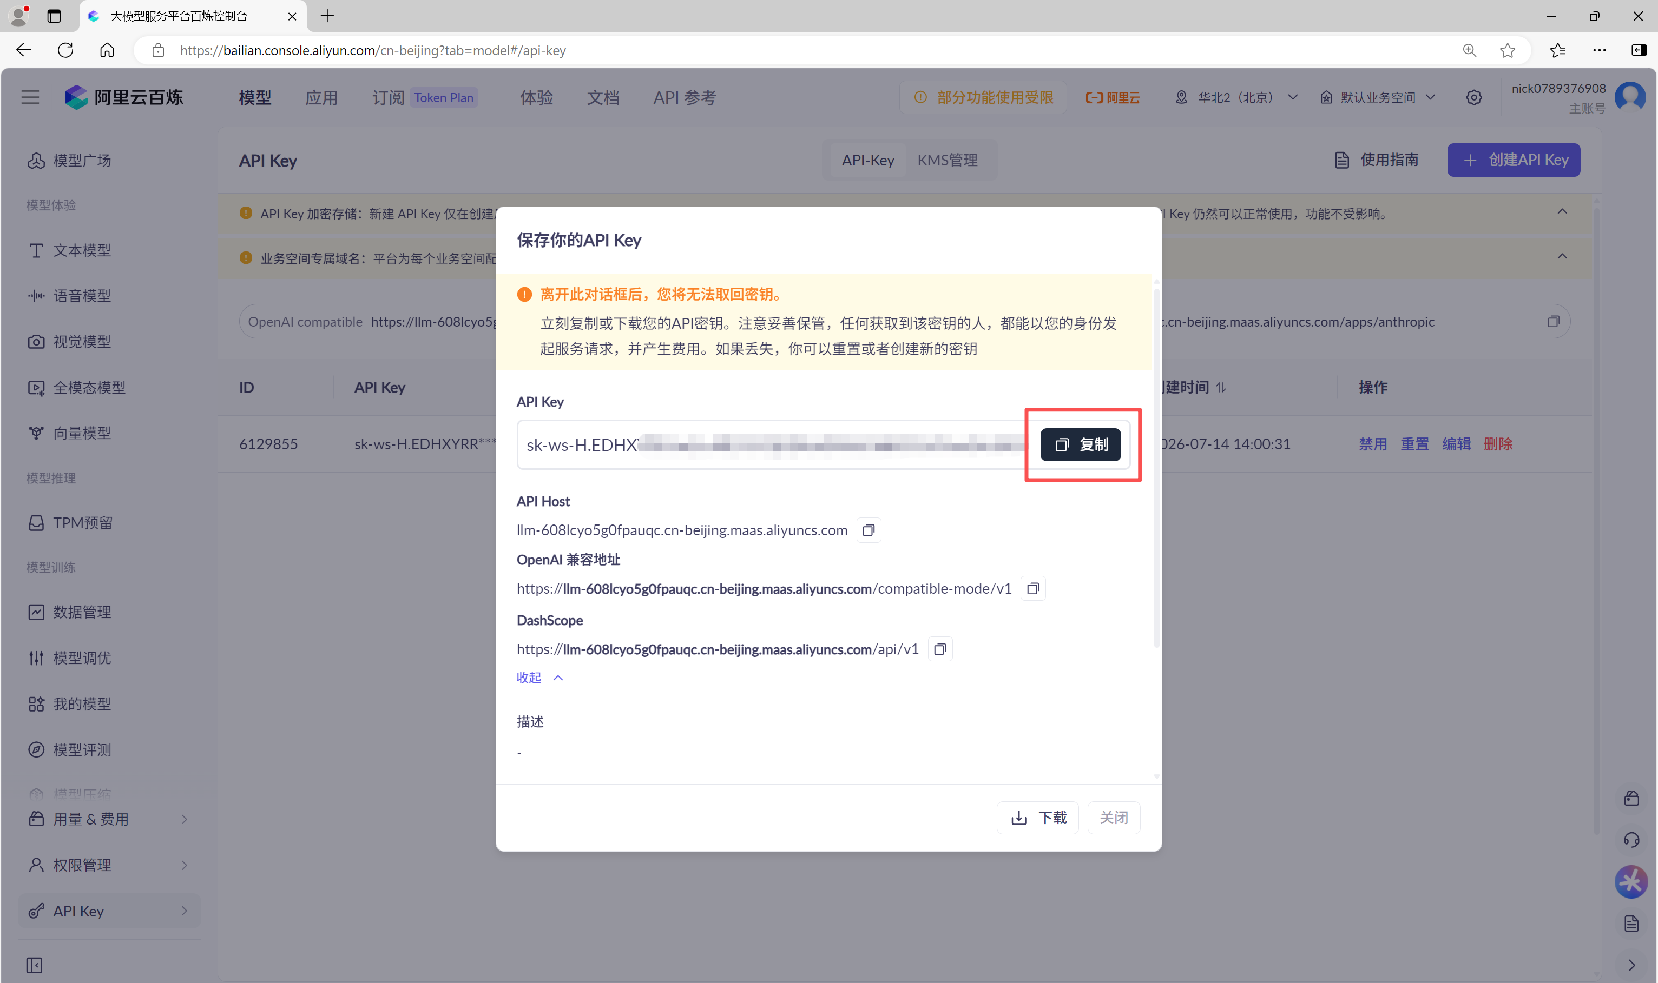
Task: Open 文本模型 in the sidebar
Action: (69, 250)
